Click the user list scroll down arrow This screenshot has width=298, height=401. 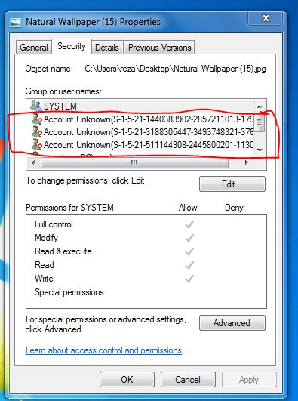(x=260, y=150)
